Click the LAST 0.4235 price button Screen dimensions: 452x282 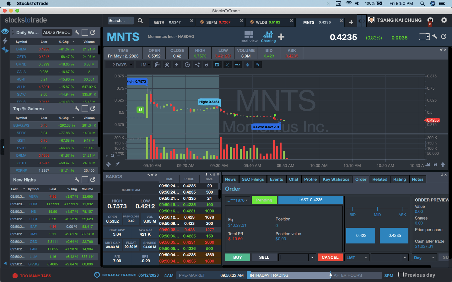tap(310, 200)
